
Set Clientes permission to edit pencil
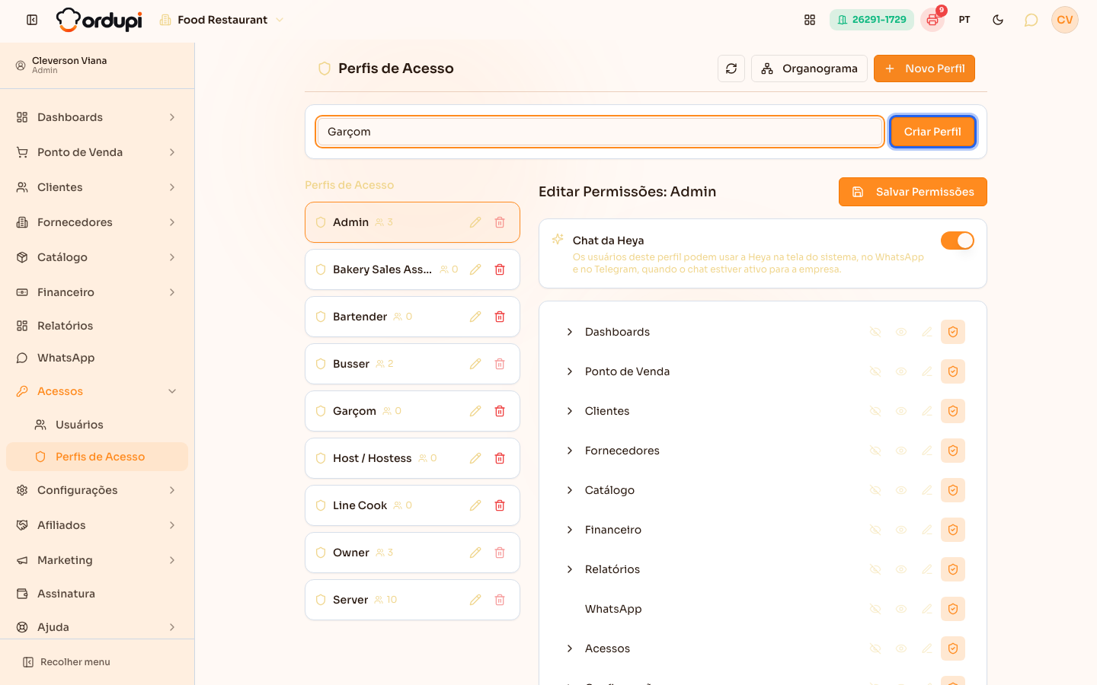(927, 411)
